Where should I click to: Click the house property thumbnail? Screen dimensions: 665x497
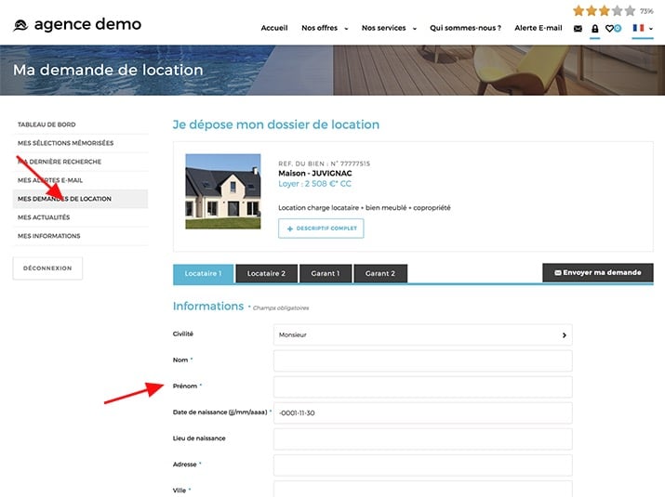pyautogui.click(x=223, y=191)
